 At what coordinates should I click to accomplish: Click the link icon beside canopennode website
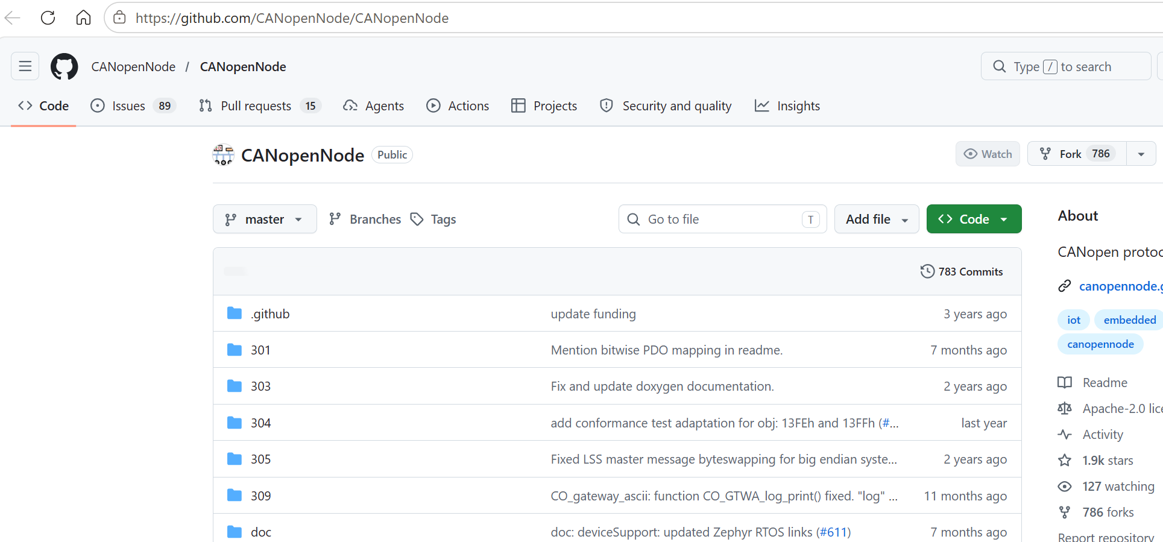pyautogui.click(x=1065, y=286)
